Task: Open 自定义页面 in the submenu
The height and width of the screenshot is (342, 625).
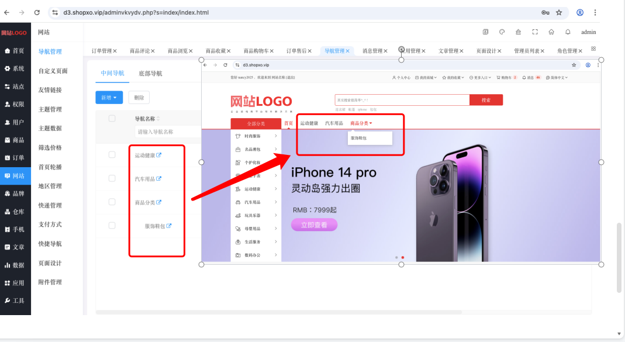Action: coord(53,71)
